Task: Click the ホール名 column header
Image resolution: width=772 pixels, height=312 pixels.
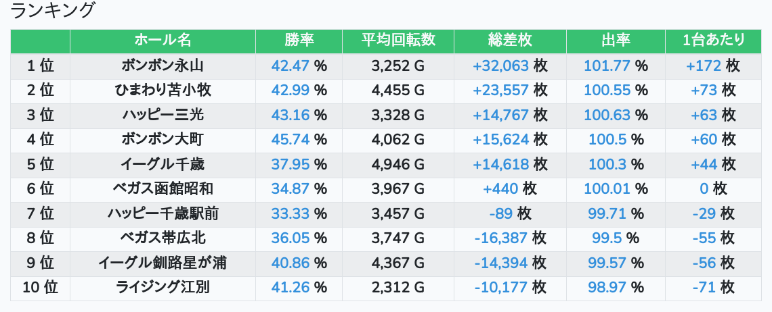Action: [163, 41]
